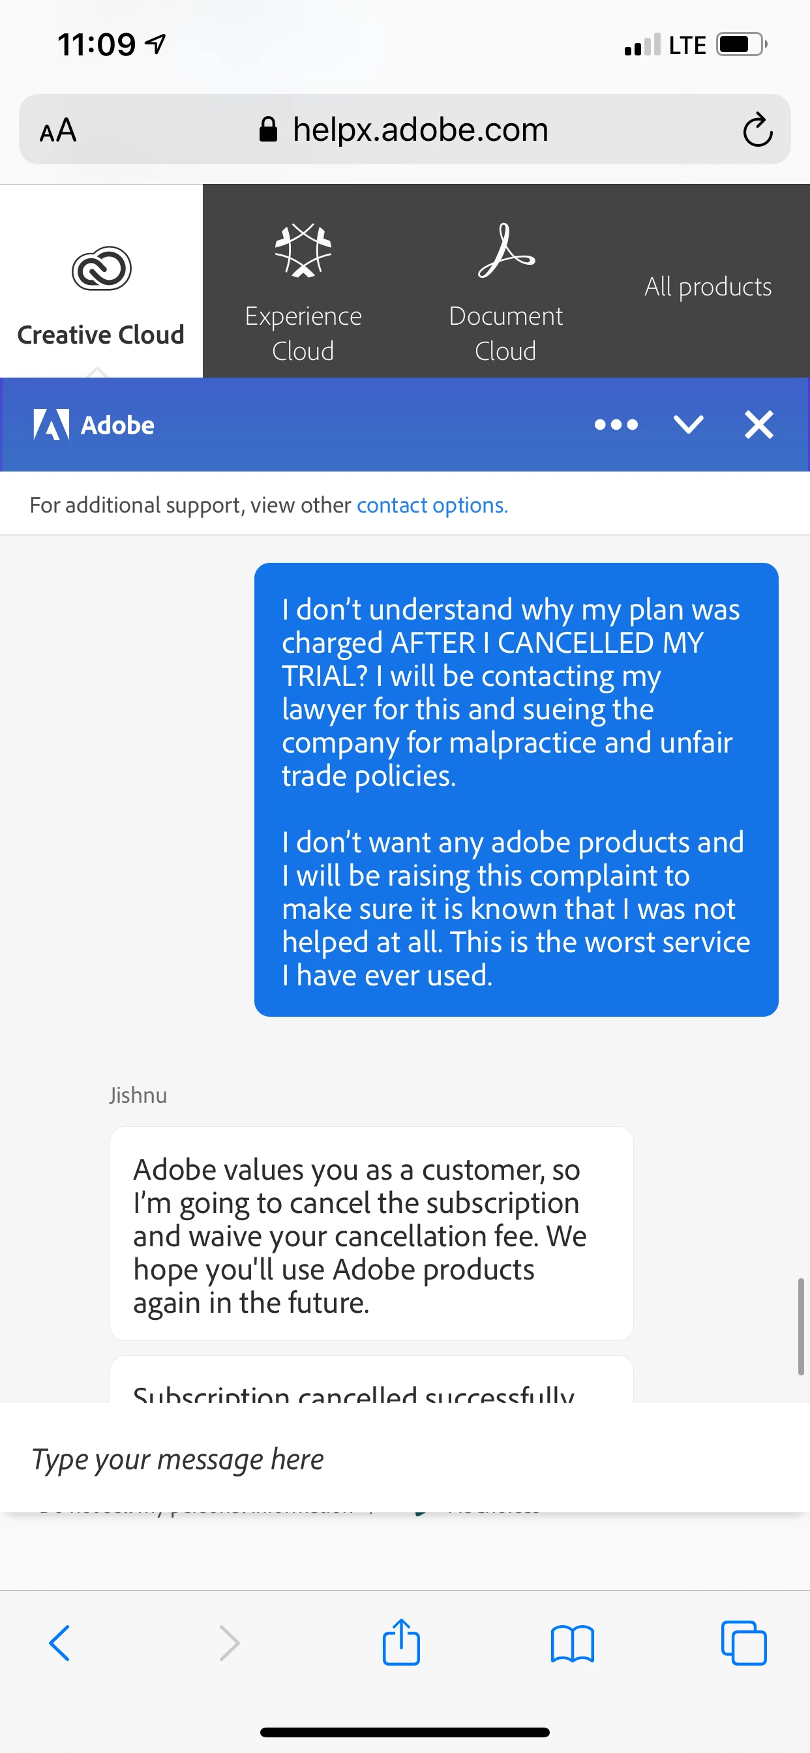
Task: Tap the Adobe logo in chat header
Action: 93,425
